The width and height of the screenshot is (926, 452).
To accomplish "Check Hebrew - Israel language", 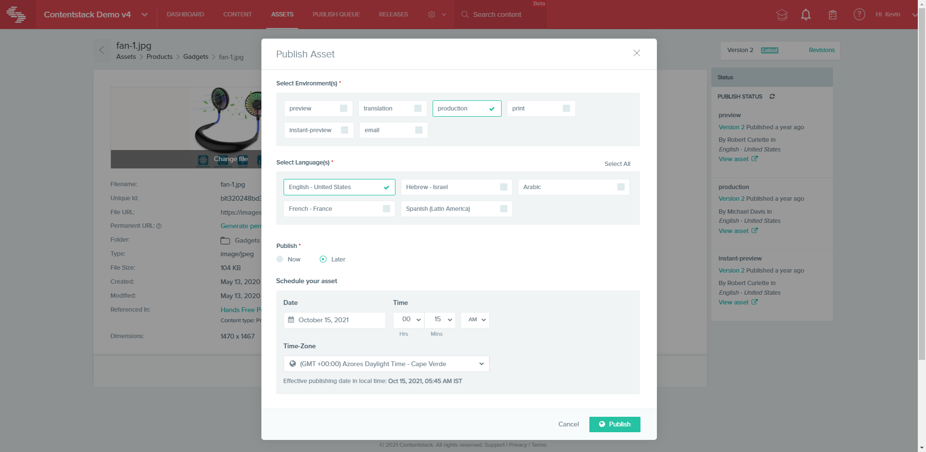I will pos(504,187).
